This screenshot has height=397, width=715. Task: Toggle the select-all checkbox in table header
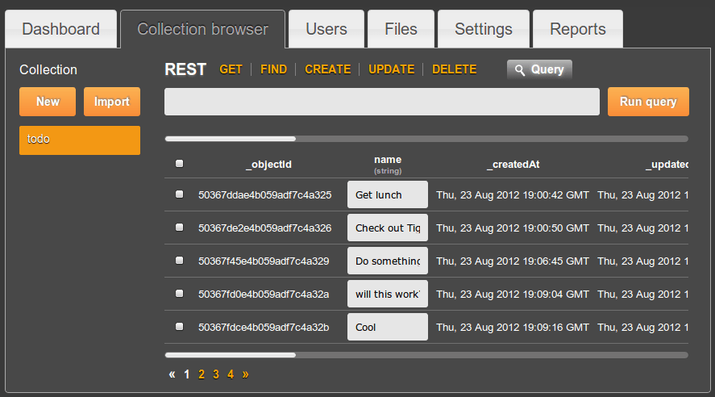tap(179, 164)
